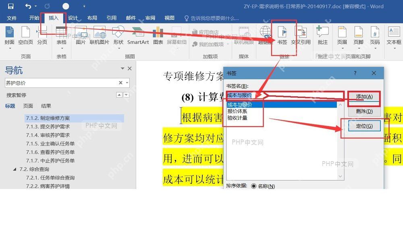
Task: Open the 形状 shapes gallery
Action: (118, 37)
